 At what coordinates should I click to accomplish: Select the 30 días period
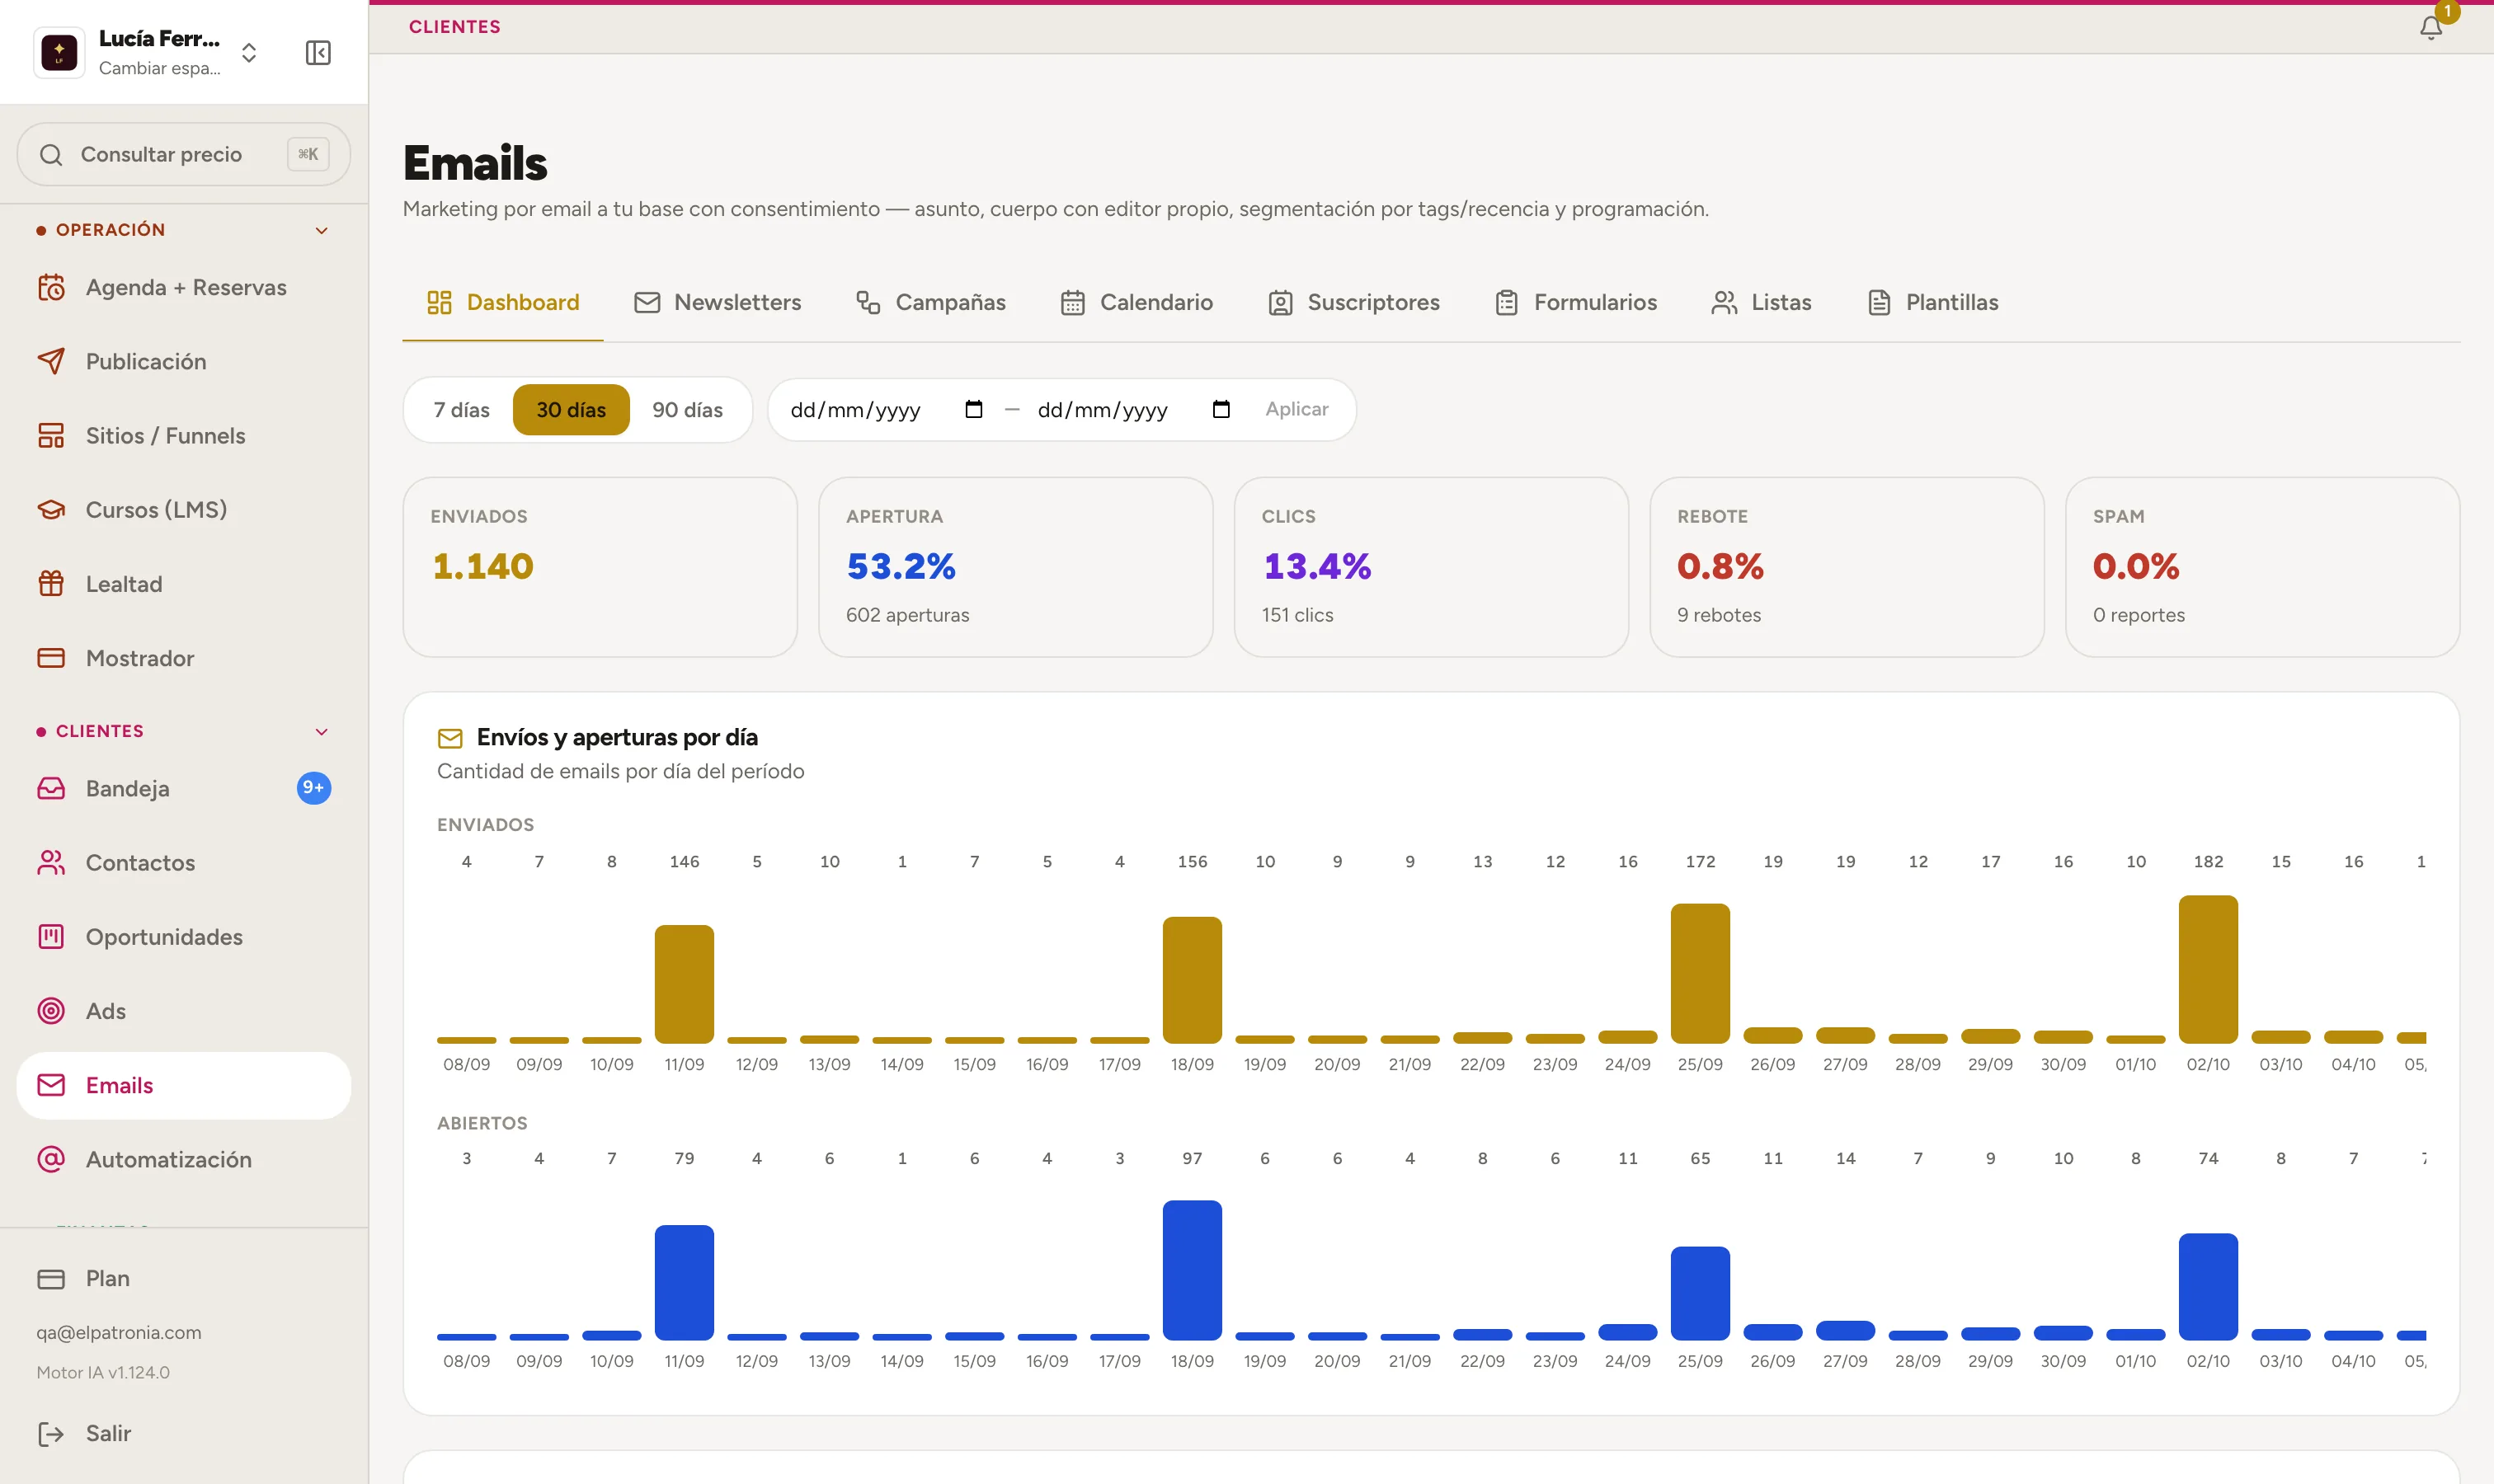(x=572, y=410)
